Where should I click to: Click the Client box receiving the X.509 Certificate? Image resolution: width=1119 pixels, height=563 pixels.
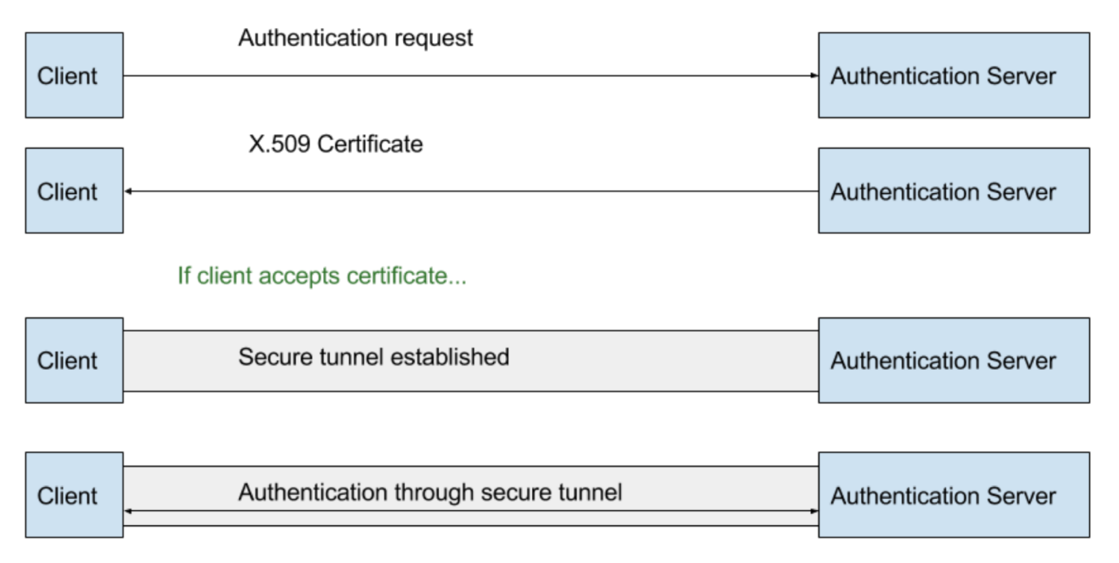[x=74, y=191]
